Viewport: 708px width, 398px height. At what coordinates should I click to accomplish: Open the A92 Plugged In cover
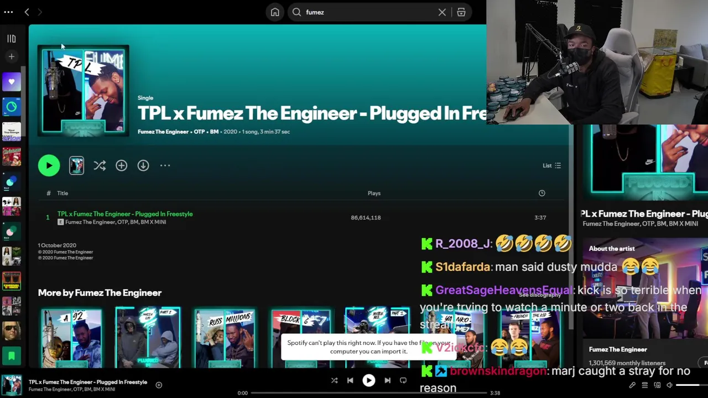(71, 338)
